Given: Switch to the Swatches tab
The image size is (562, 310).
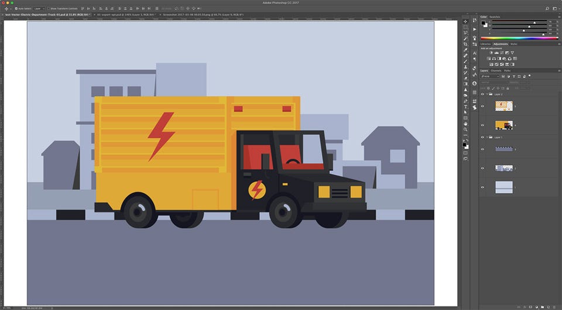Looking at the screenshot, I should pyautogui.click(x=495, y=17).
